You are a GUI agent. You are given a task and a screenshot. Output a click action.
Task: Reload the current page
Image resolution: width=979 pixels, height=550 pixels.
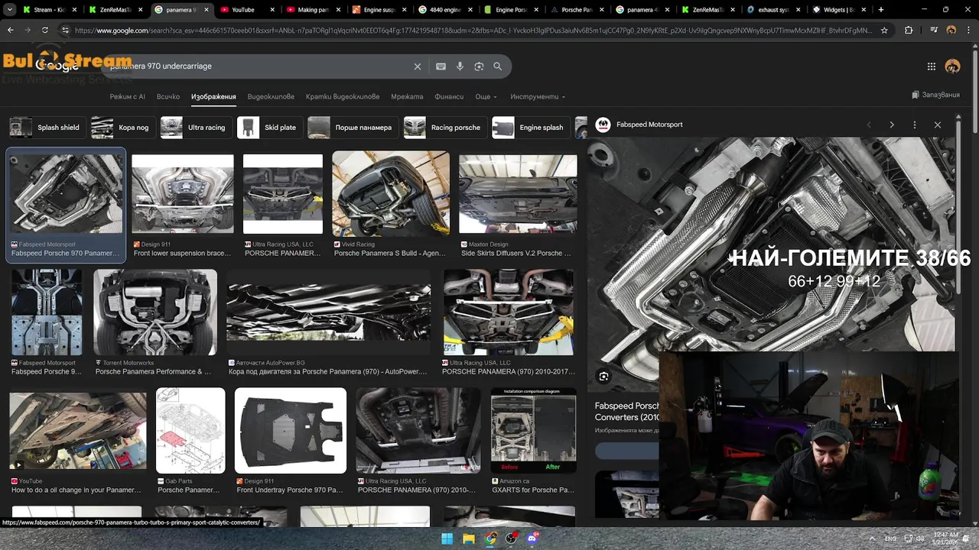click(x=45, y=30)
